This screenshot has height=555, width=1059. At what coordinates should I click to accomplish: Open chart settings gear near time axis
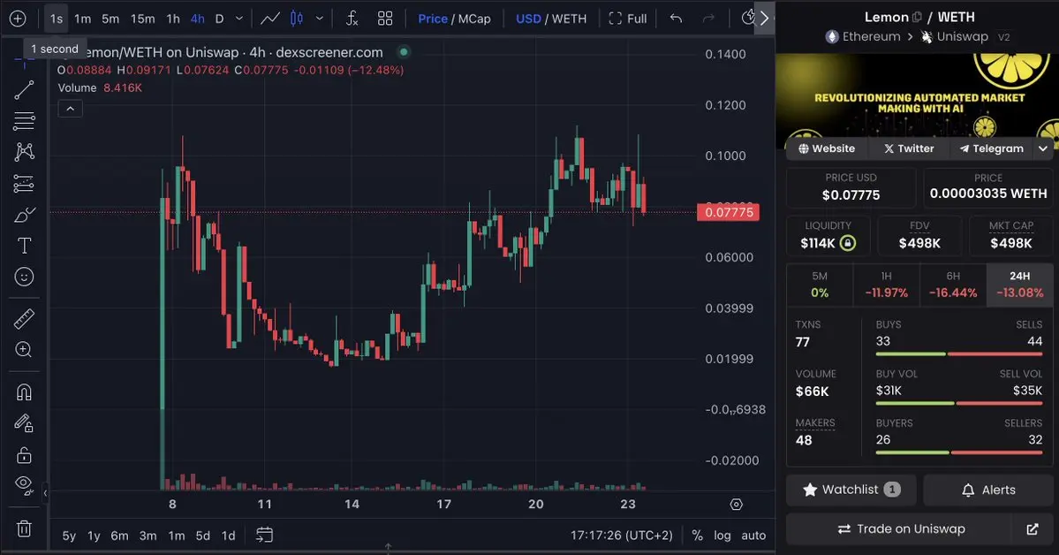pos(736,505)
